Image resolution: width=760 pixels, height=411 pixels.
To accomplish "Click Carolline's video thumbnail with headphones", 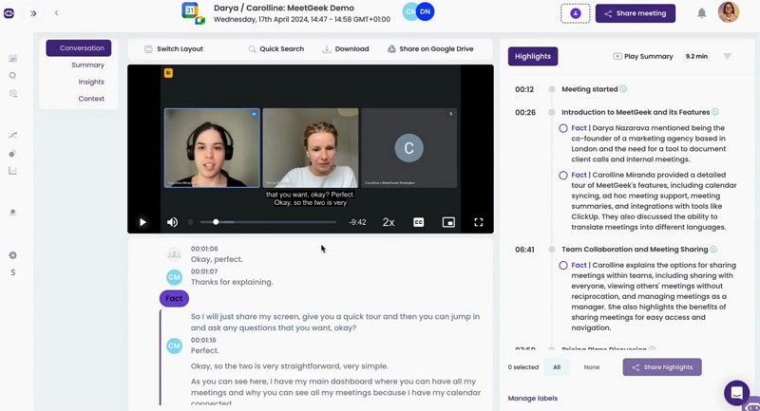I will pyautogui.click(x=212, y=148).
